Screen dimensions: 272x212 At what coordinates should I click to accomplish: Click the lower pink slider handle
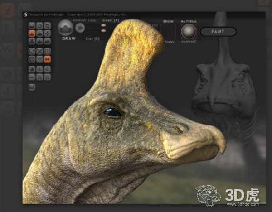pyautogui.click(x=103, y=31)
